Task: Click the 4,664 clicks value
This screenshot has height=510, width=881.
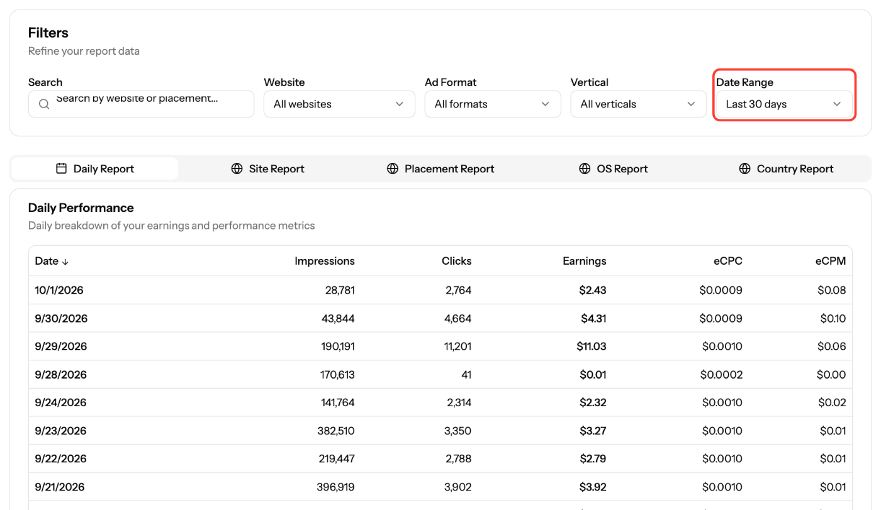Action: [x=457, y=319]
